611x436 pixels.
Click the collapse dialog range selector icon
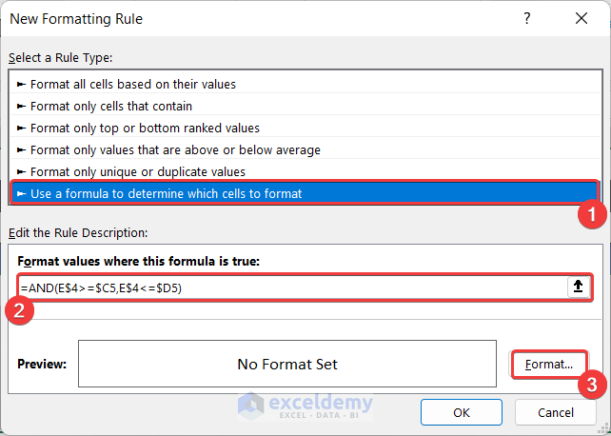[577, 287]
